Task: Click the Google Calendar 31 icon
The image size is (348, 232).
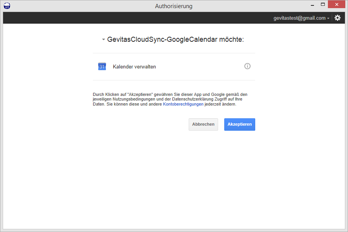Action: pos(102,67)
